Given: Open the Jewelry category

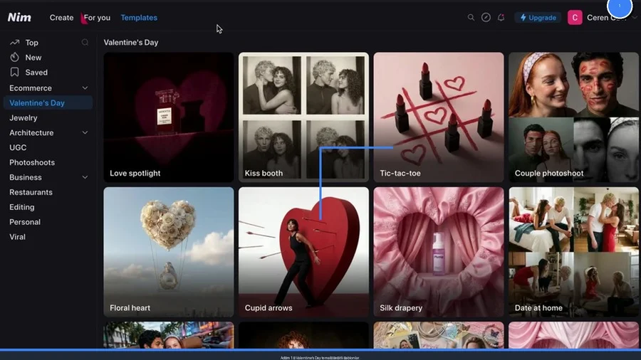Looking at the screenshot, I should (24, 118).
